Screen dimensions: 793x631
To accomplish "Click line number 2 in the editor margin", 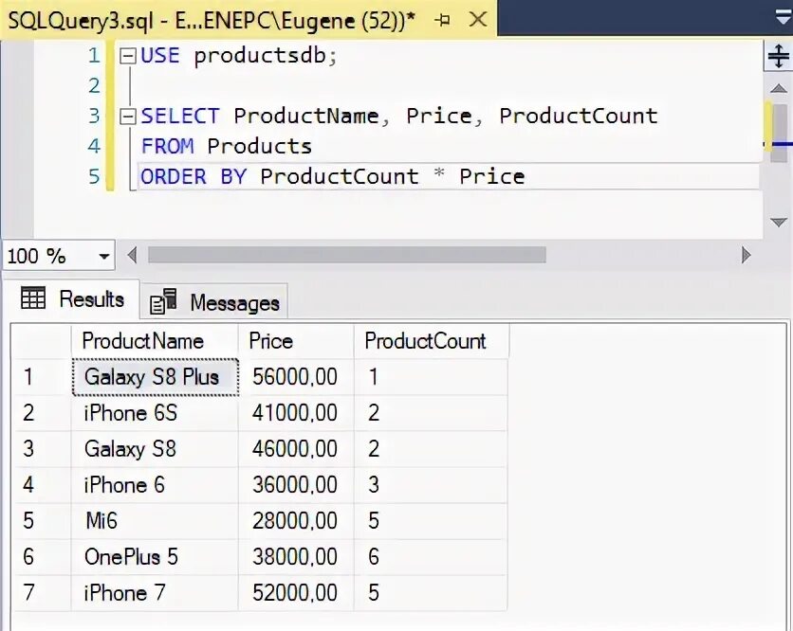I will (94, 86).
